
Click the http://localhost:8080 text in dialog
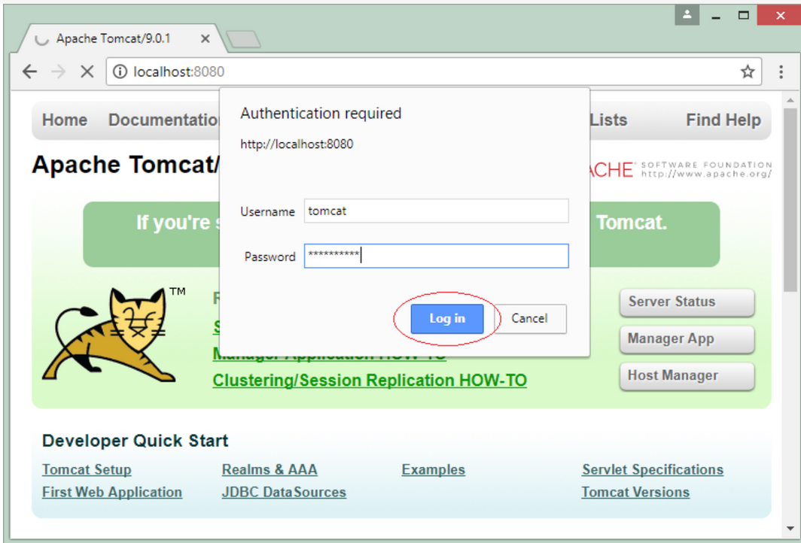pyautogui.click(x=297, y=144)
